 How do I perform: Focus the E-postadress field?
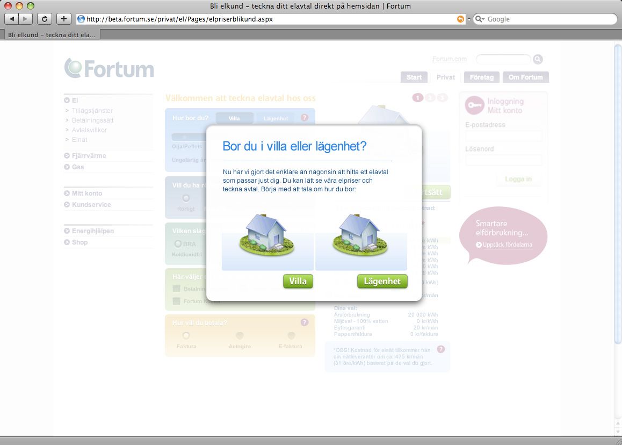[x=503, y=136]
